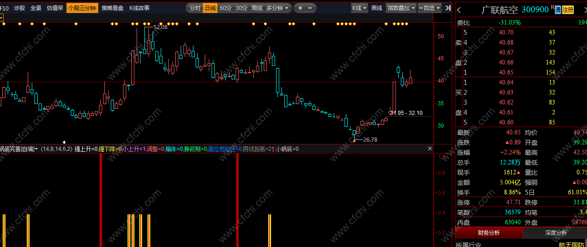Screen dimensions: 587x247
Task: Select buy level 2 price 40.63
Action: pyautogui.click(x=506, y=92)
